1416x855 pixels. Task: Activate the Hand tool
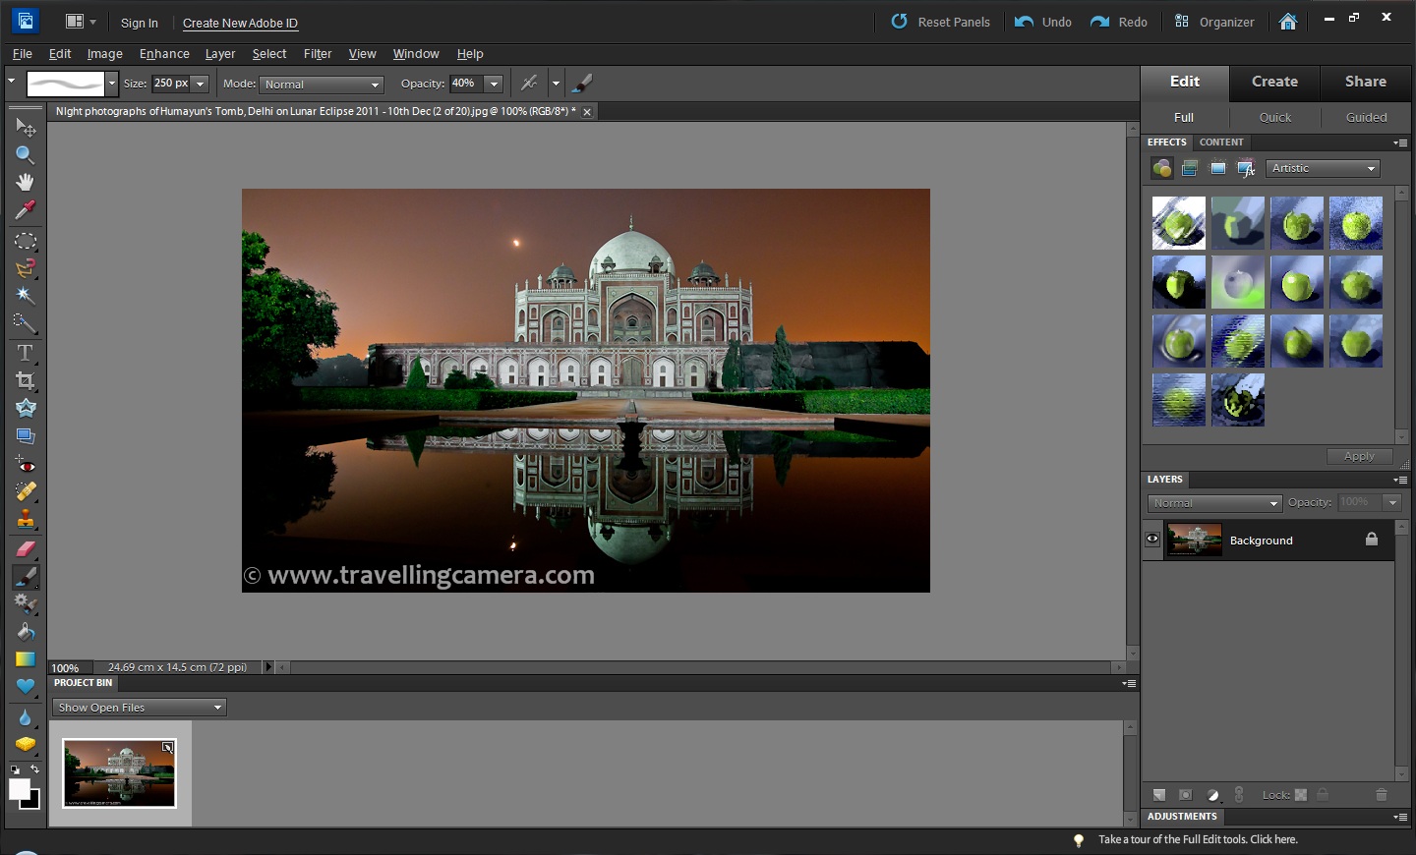point(25,182)
